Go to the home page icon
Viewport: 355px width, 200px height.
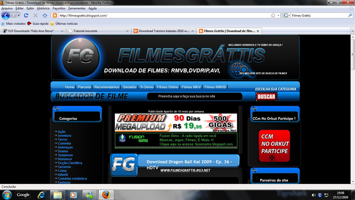(x=45, y=16)
